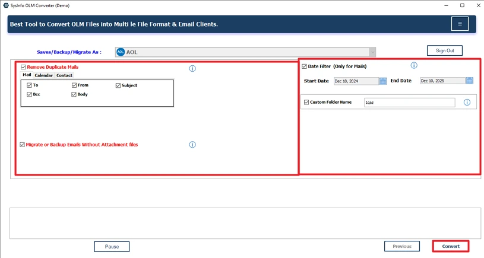Uncheck Custom Folder Name checkbox
The width and height of the screenshot is (484, 258).
click(306, 102)
